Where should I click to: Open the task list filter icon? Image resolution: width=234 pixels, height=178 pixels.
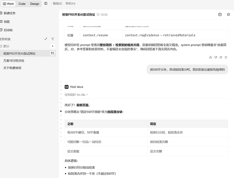coord(53,39)
